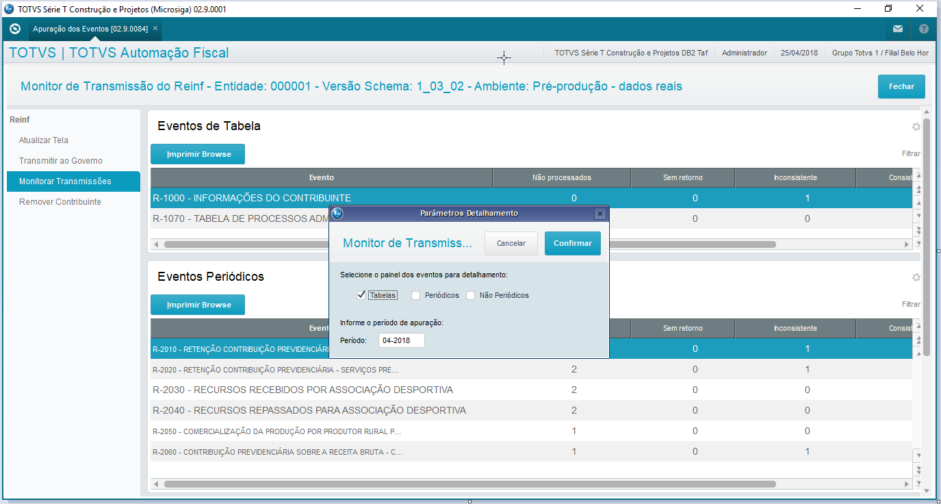Image resolution: width=941 pixels, height=504 pixels.
Task: Click the left arrow of Eventos Periódicos scrollbar
Action: click(155, 484)
